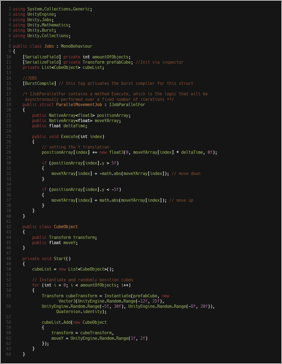Click 'Instantiate' call on line 55
The height and width of the screenshot is (364, 282).
[117, 296]
